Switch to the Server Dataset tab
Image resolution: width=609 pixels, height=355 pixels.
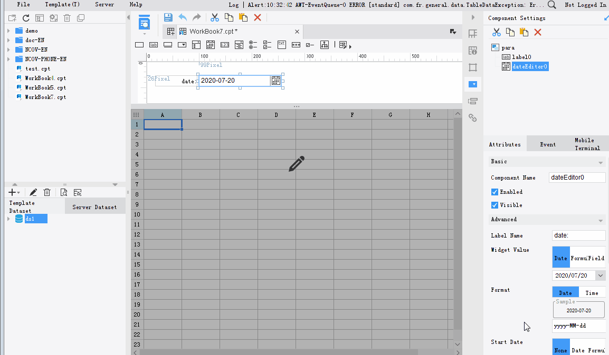94,207
